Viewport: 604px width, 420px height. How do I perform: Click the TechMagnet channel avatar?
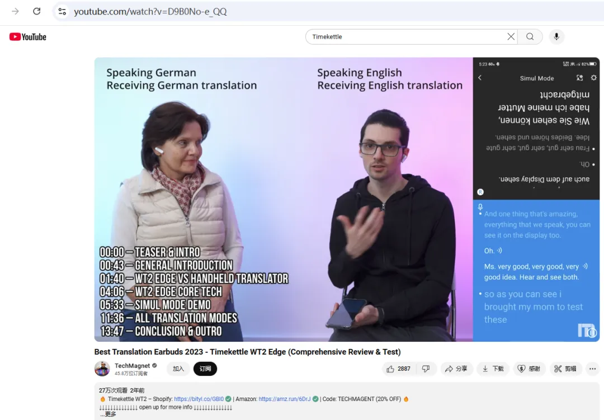102,369
